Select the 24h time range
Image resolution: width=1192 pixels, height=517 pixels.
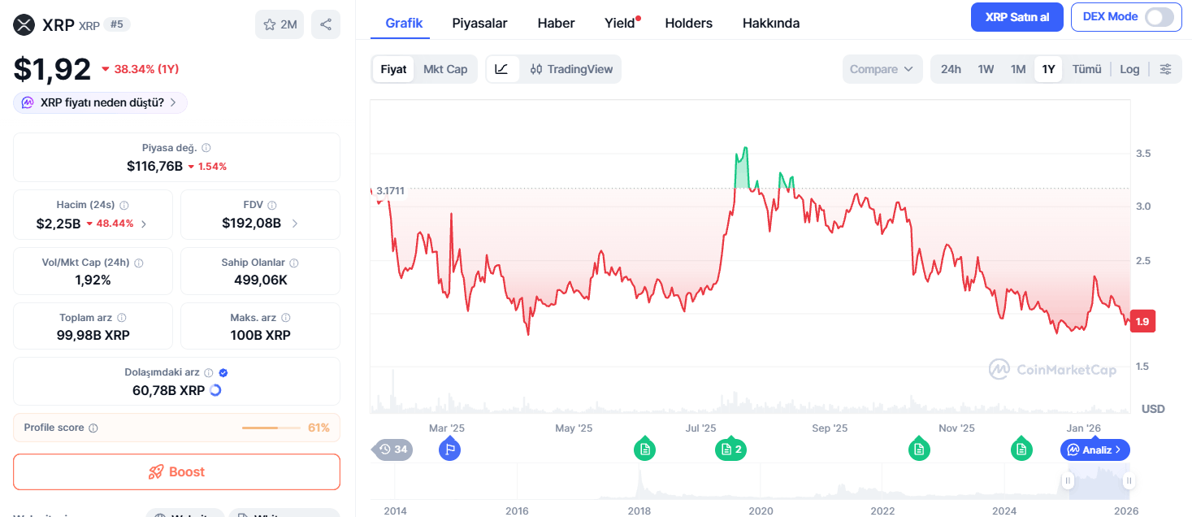[x=951, y=69]
